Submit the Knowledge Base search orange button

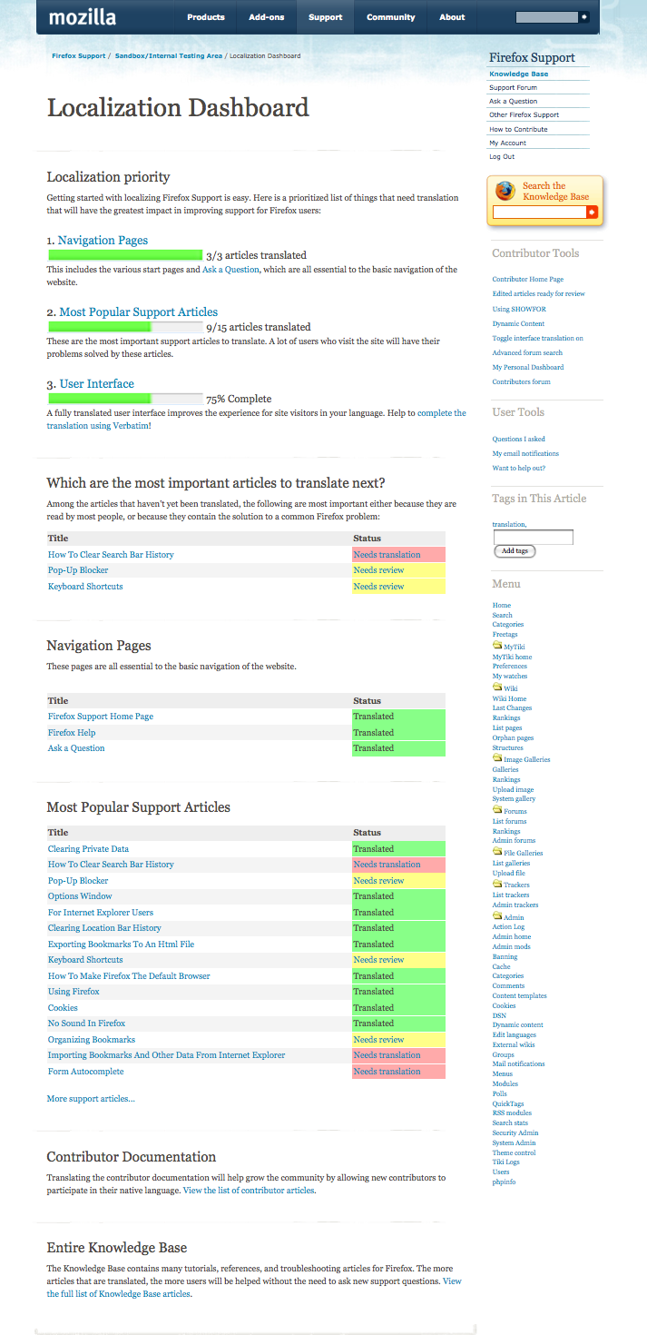click(592, 212)
